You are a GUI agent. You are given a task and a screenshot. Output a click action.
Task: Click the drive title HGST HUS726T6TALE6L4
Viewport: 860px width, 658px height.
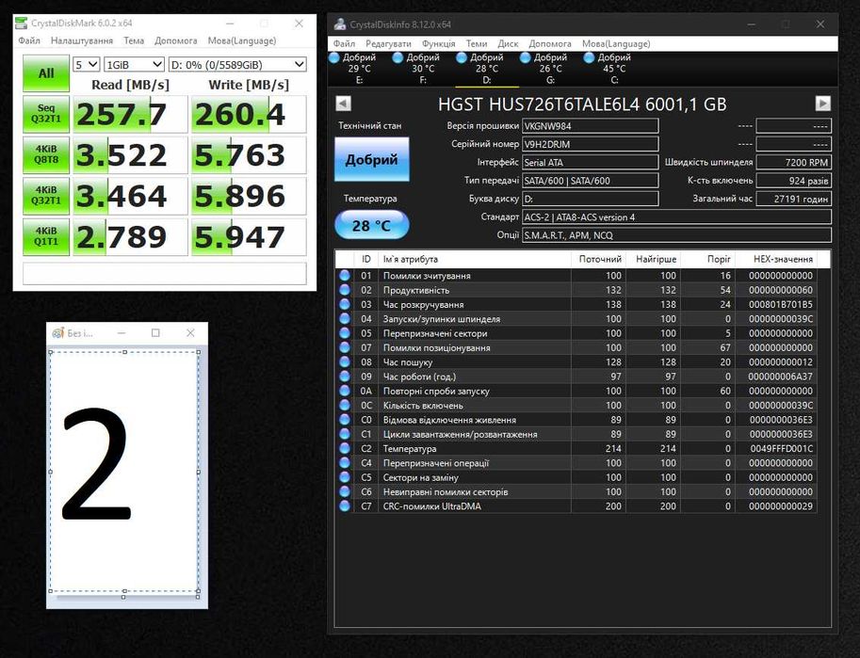[582, 104]
